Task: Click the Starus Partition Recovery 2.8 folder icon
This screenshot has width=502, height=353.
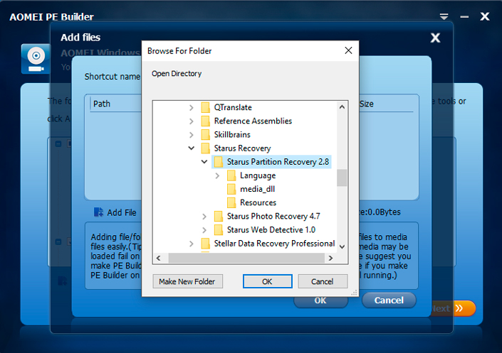Action: point(219,162)
